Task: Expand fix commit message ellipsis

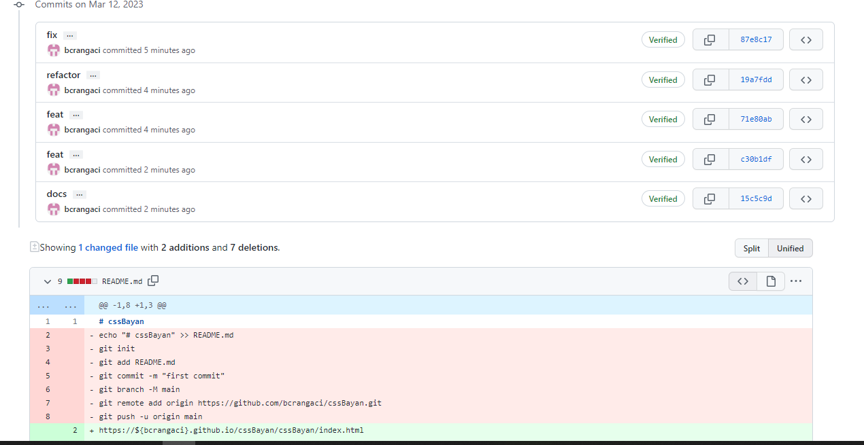Action: pyautogui.click(x=70, y=35)
